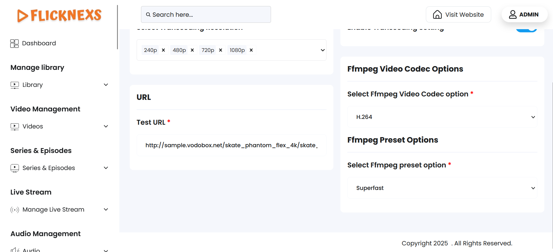The height and width of the screenshot is (252, 553).
Task: Remove the 240p resolution tag
Action: tap(163, 50)
